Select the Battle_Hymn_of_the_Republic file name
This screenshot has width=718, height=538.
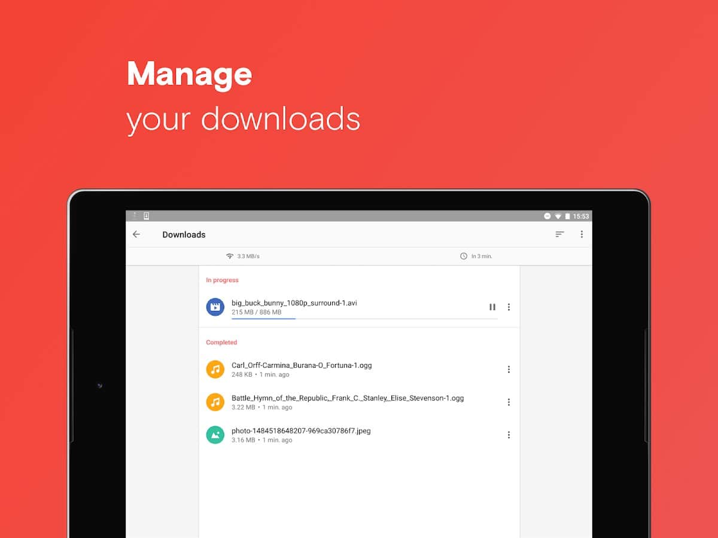tap(348, 398)
